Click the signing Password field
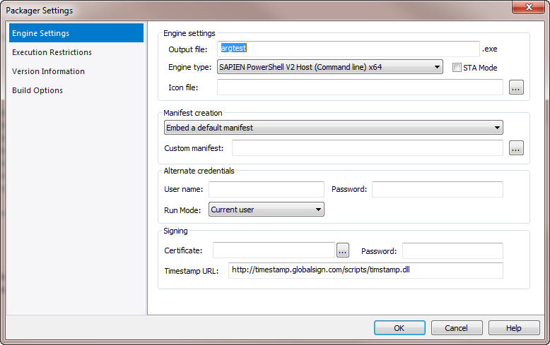 click(452, 250)
